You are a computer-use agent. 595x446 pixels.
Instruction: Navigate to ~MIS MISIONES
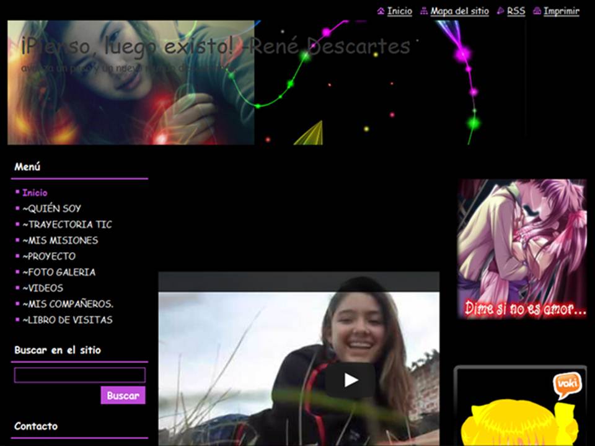pyautogui.click(x=60, y=240)
